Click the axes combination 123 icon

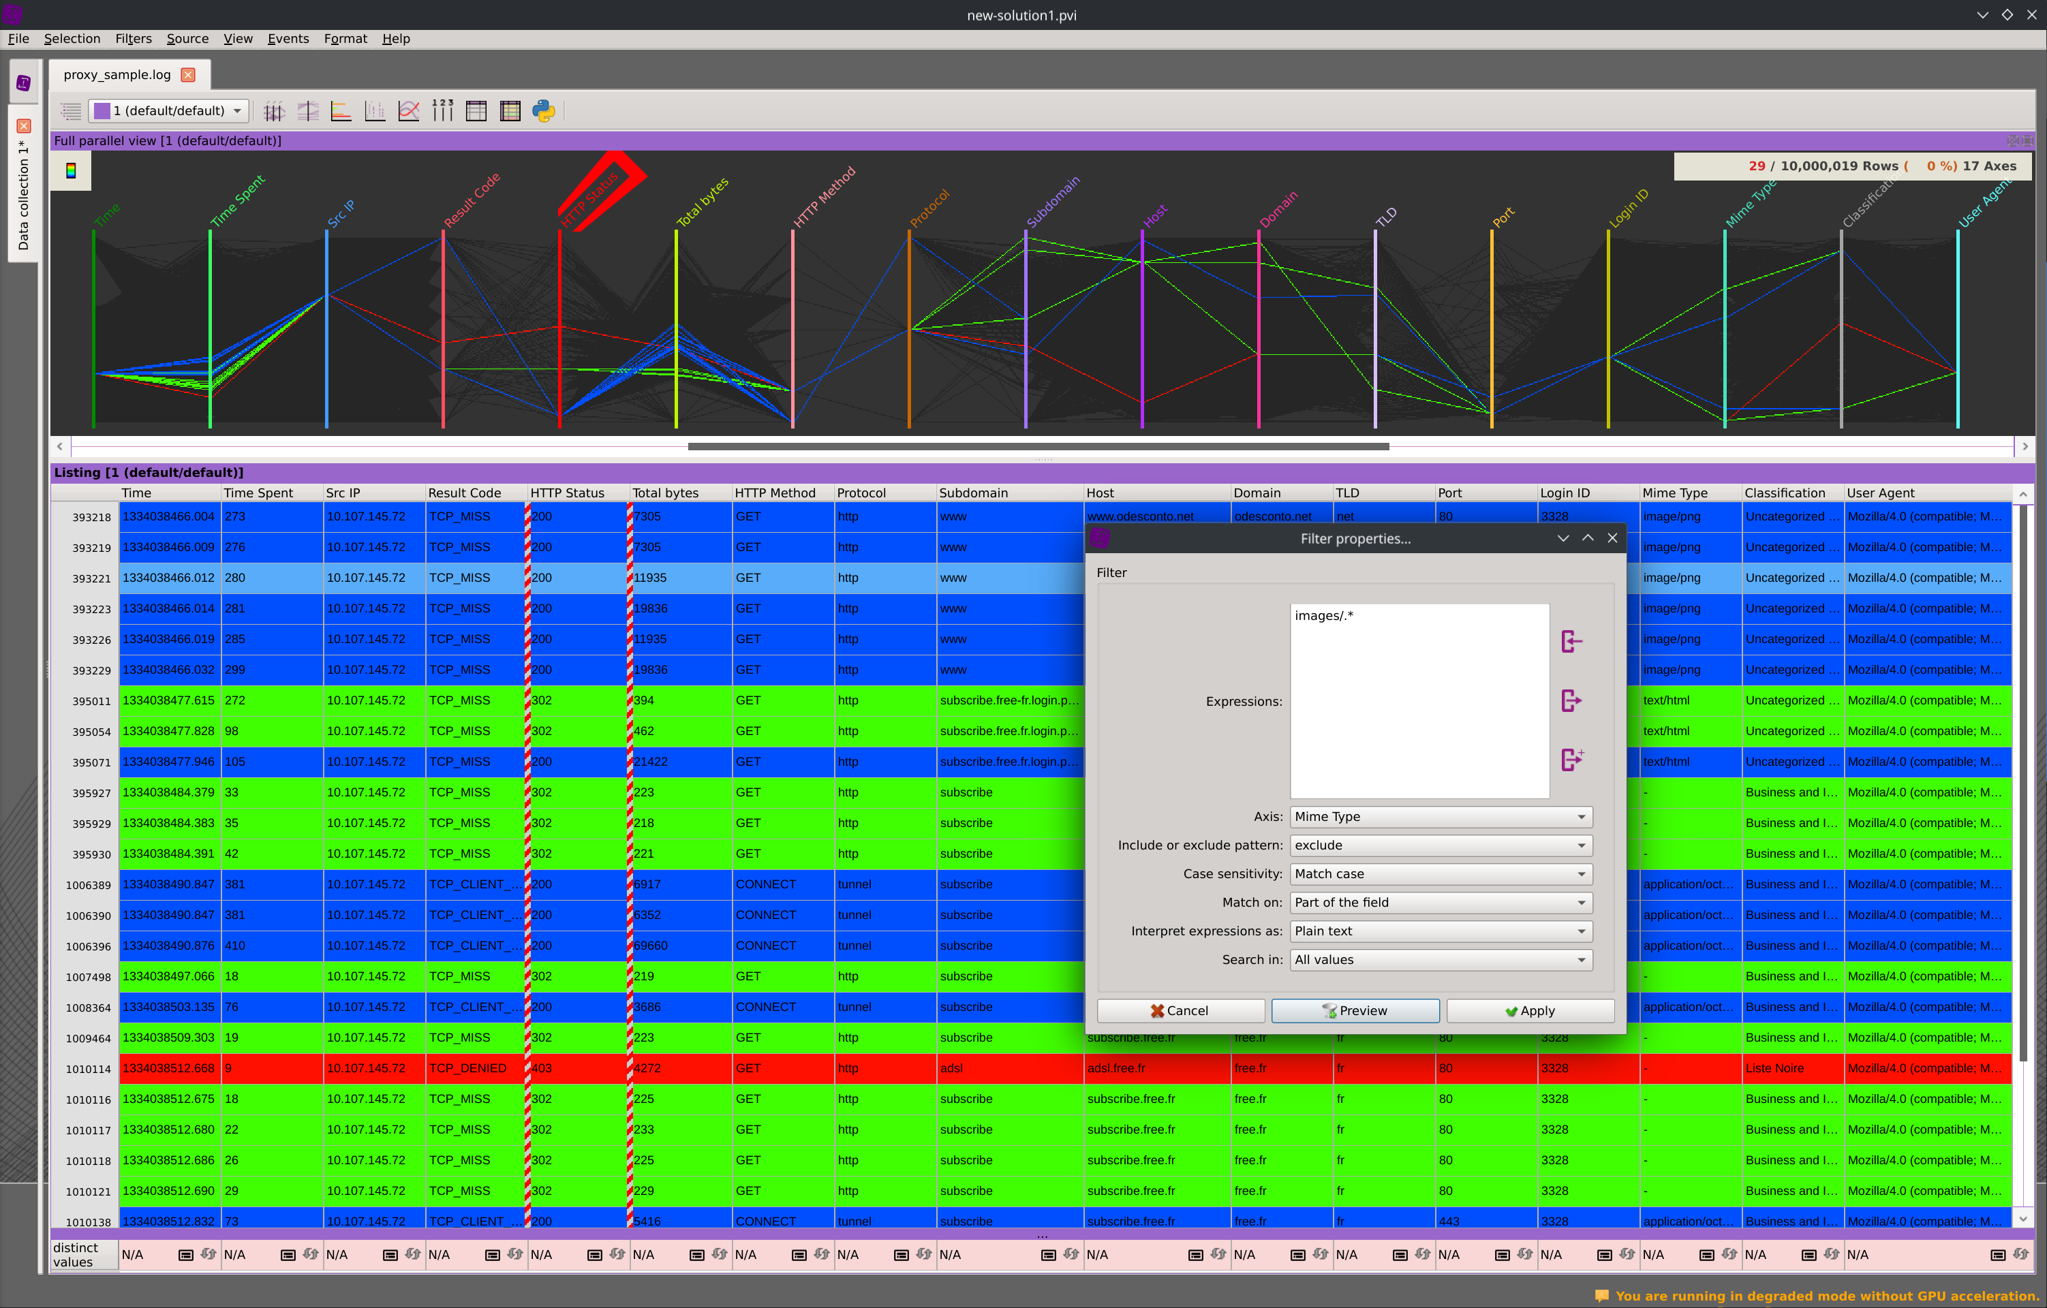pyautogui.click(x=443, y=111)
